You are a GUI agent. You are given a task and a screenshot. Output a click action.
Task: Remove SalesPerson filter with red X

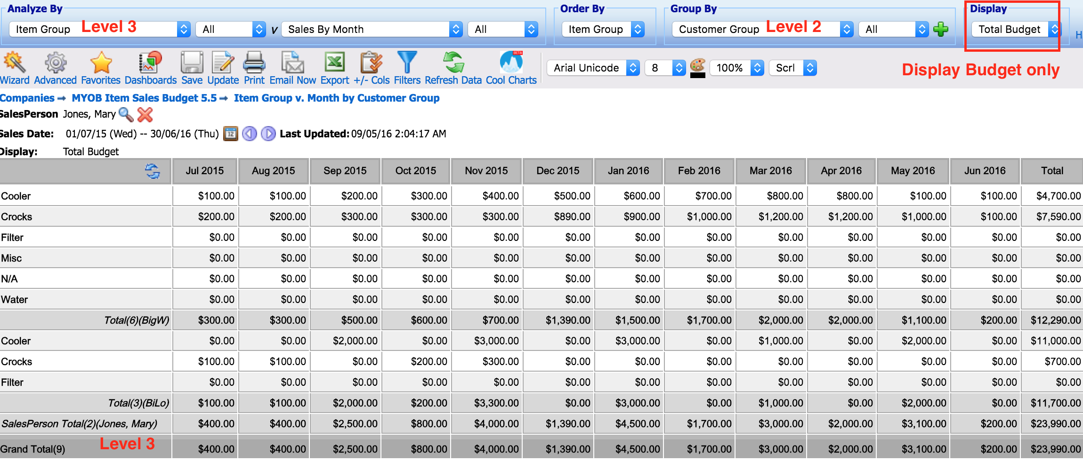(145, 114)
